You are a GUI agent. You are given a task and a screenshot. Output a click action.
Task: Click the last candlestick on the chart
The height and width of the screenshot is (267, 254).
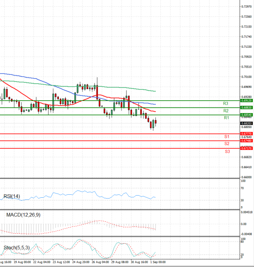tap(156, 122)
